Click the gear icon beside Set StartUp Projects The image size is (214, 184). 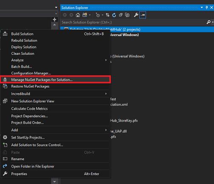[x=5, y=137]
